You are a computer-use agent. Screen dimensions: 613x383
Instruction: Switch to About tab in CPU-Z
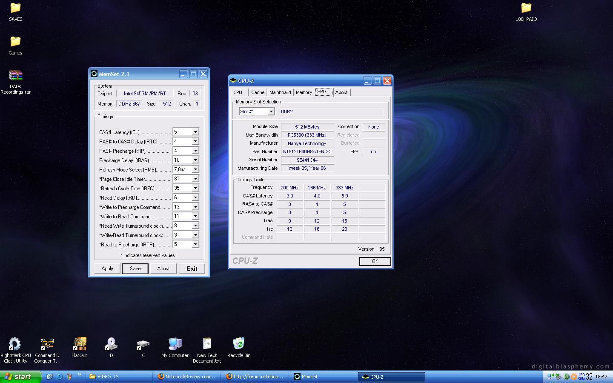click(341, 92)
